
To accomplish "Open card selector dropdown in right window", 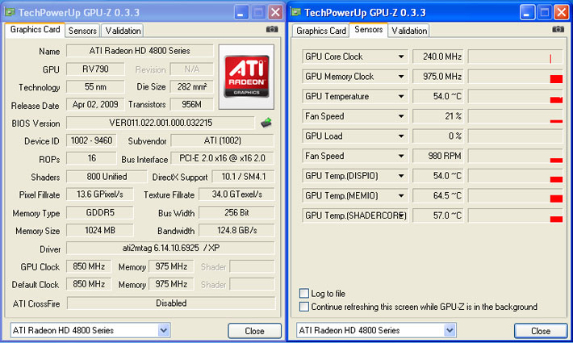I will click(x=450, y=330).
